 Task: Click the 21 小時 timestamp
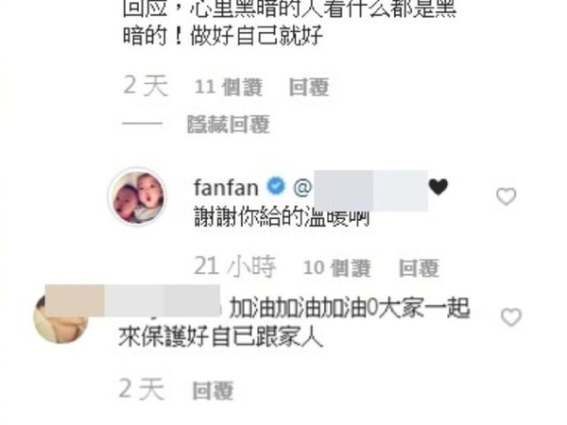[x=235, y=267]
